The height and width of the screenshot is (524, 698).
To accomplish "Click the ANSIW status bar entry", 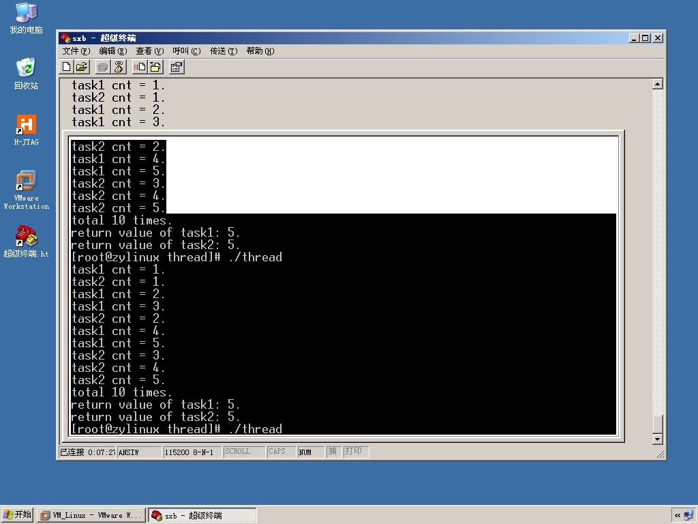I will pyautogui.click(x=139, y=452).
